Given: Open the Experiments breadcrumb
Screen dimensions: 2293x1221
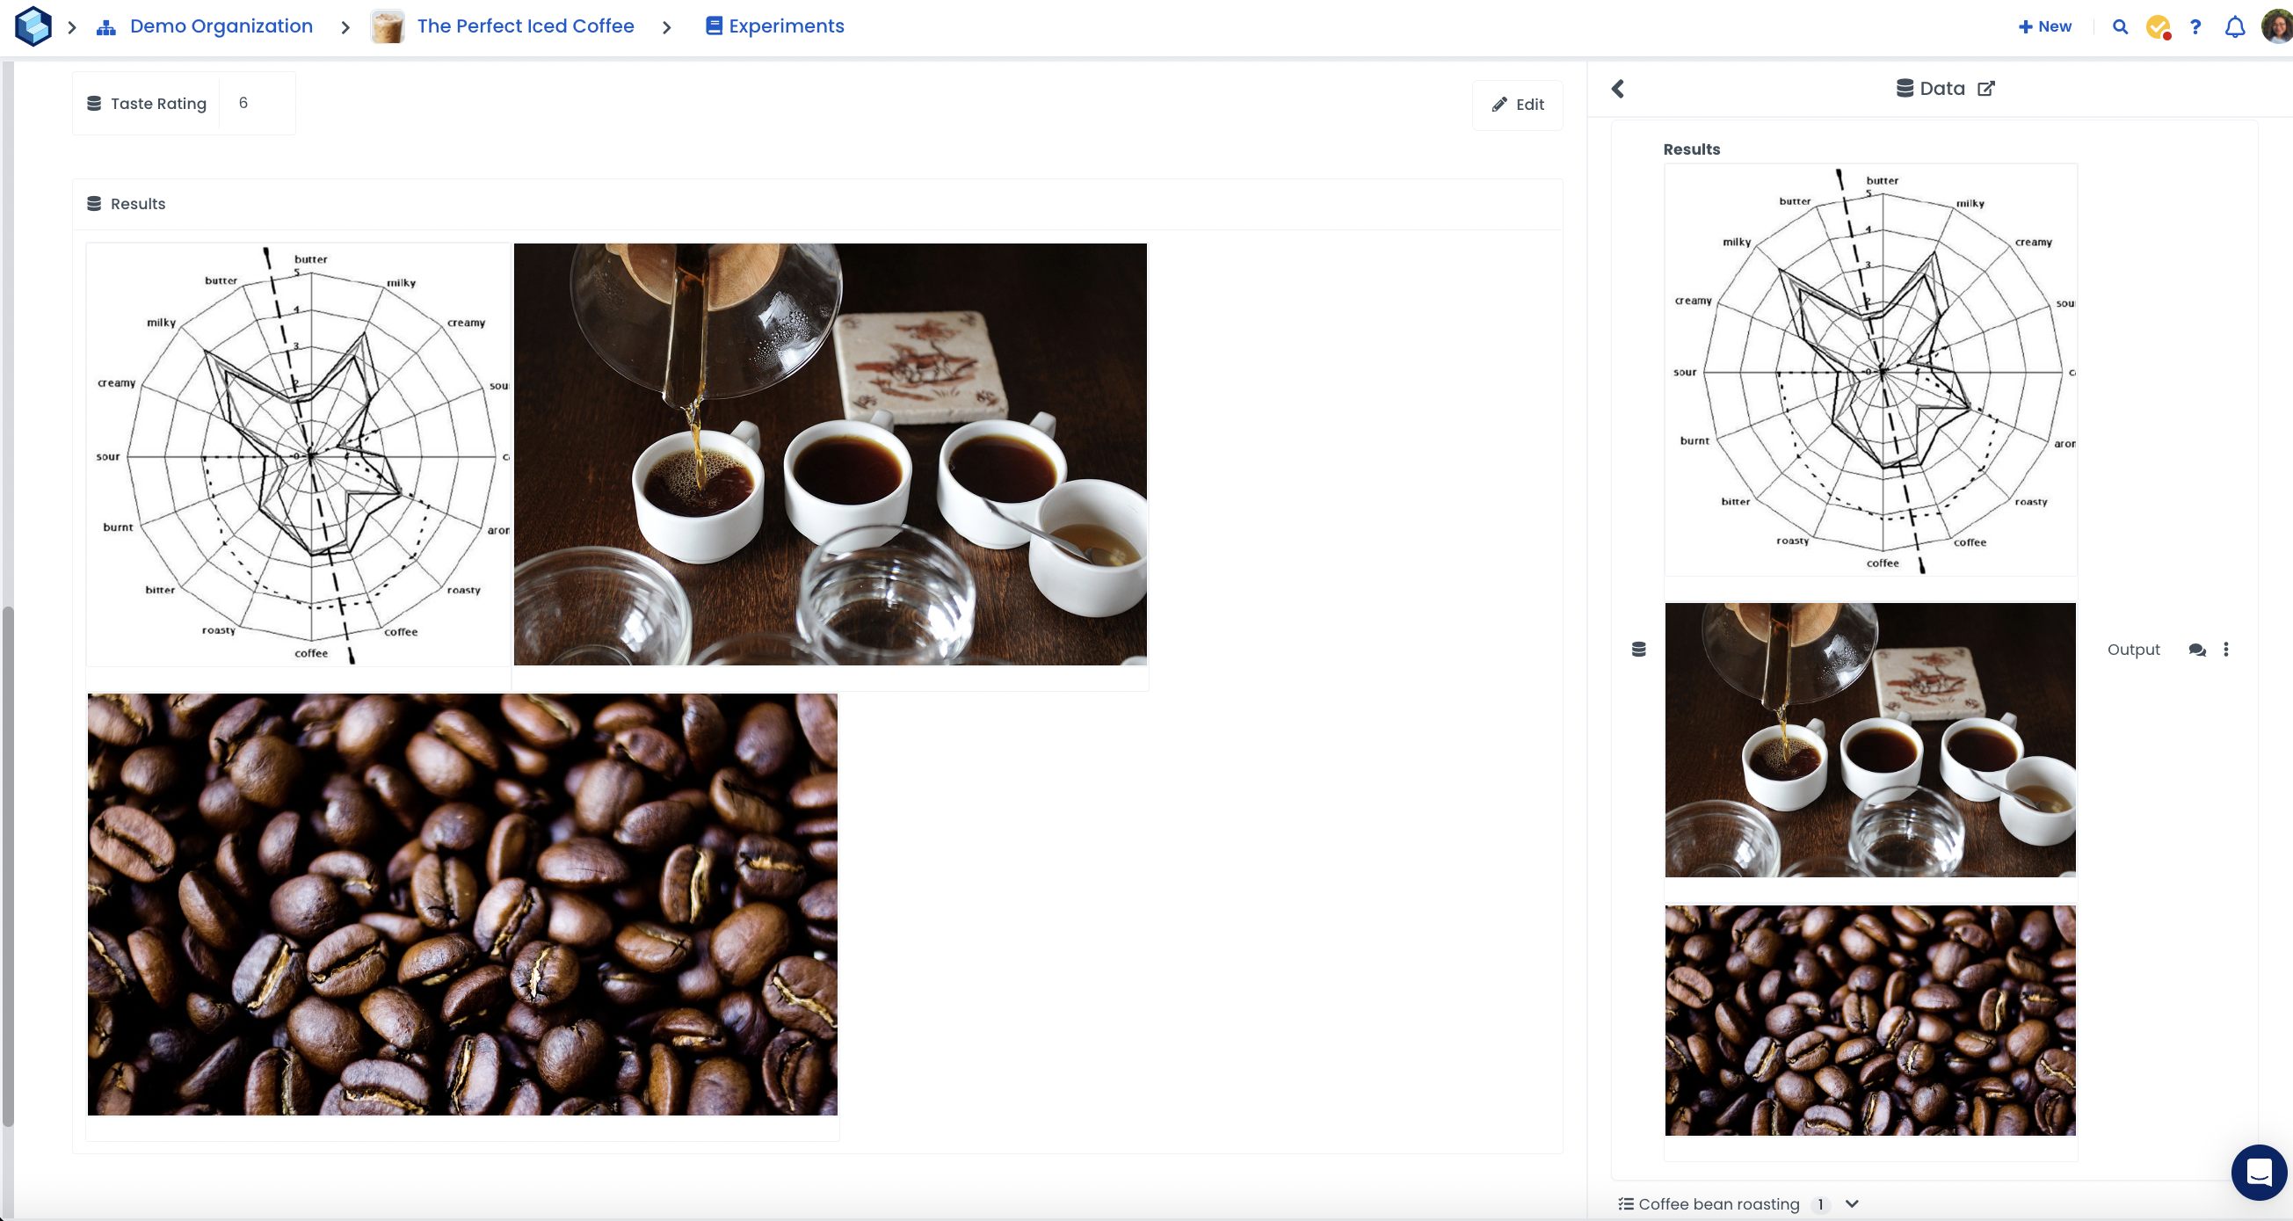Looking at the screenshot, I should [x=785, y=26].
